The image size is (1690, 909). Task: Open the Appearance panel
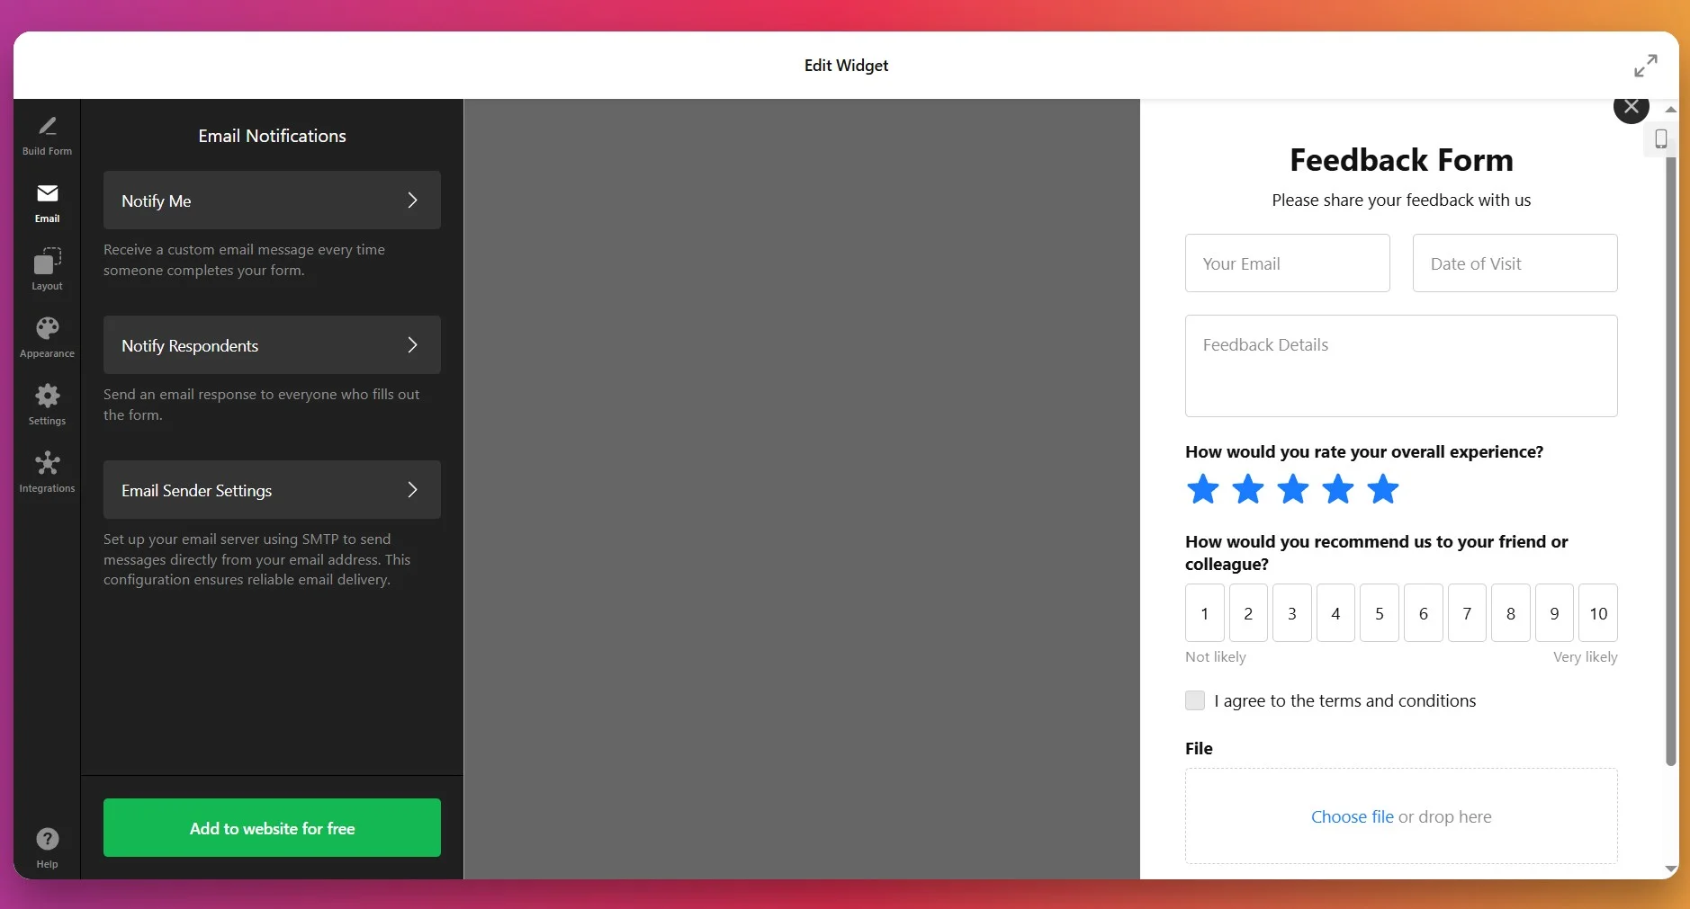(47, 335)
